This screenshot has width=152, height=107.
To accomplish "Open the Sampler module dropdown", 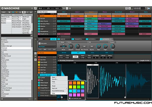I will point(70,39).
